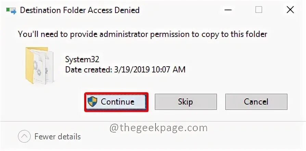The image size is (306, 151).
Task: Click the Date created line
Action: 125,70
